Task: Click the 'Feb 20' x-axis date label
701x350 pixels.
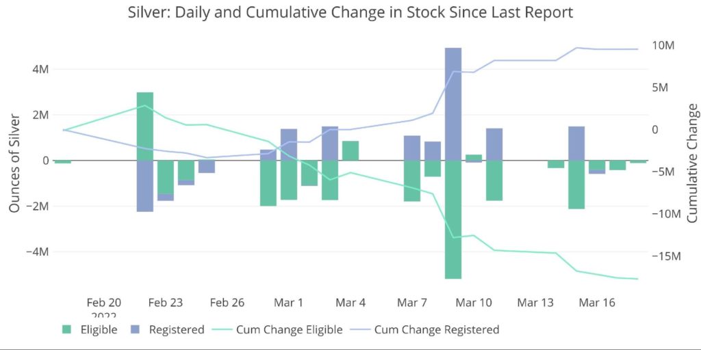Action: click(x=104, y=302)
